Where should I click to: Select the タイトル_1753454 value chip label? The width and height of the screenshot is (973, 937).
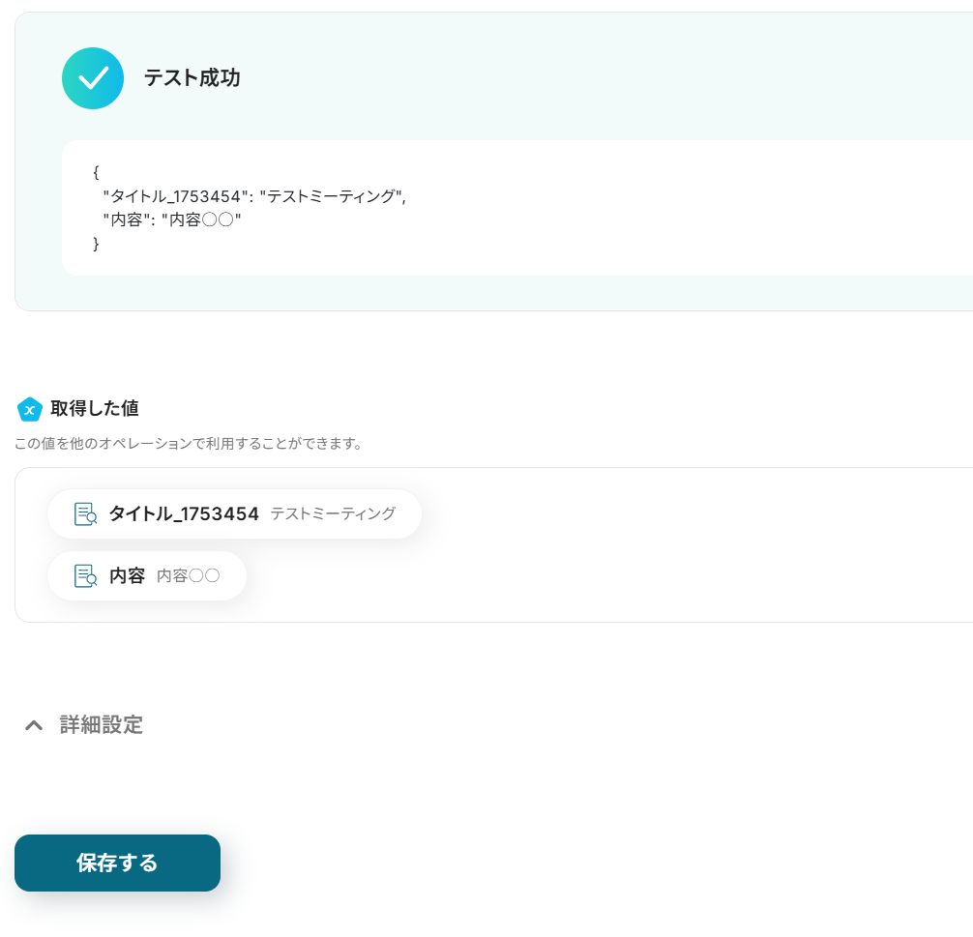pos(184,514)
